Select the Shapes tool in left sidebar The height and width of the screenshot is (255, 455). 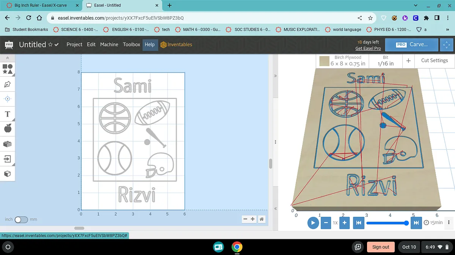pyautogui.click(x=7, y=69)
